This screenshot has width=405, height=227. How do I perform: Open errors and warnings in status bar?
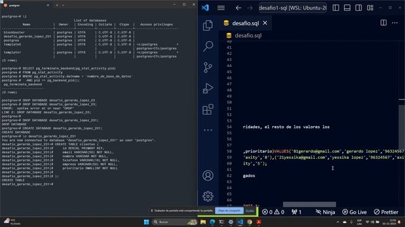point(273,212)
